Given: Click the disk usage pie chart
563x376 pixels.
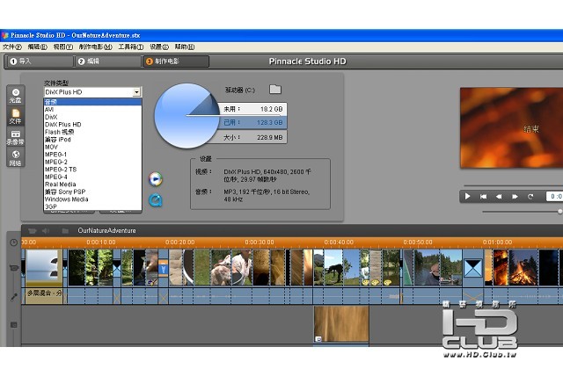Looking at the screenshot, I should tap(186, 116).
